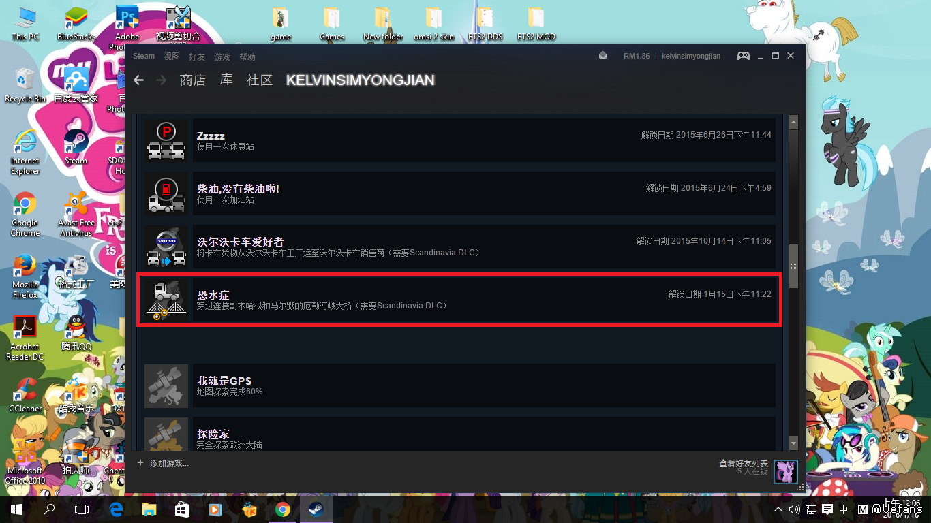Select the Acrobat Reader DC desktop icon
Image resolution: width=931 pixels, height=523 pixels.
point(25,338)
